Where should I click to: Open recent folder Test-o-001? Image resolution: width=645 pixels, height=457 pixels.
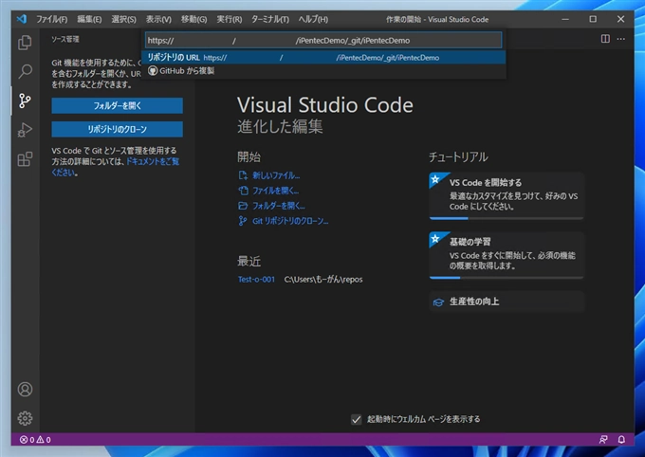coord(256,280)
